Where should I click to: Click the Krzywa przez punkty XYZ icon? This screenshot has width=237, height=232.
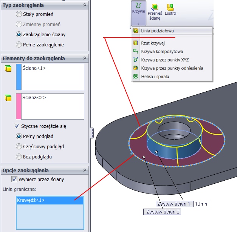pyautogui.click(x=136, y=60)
